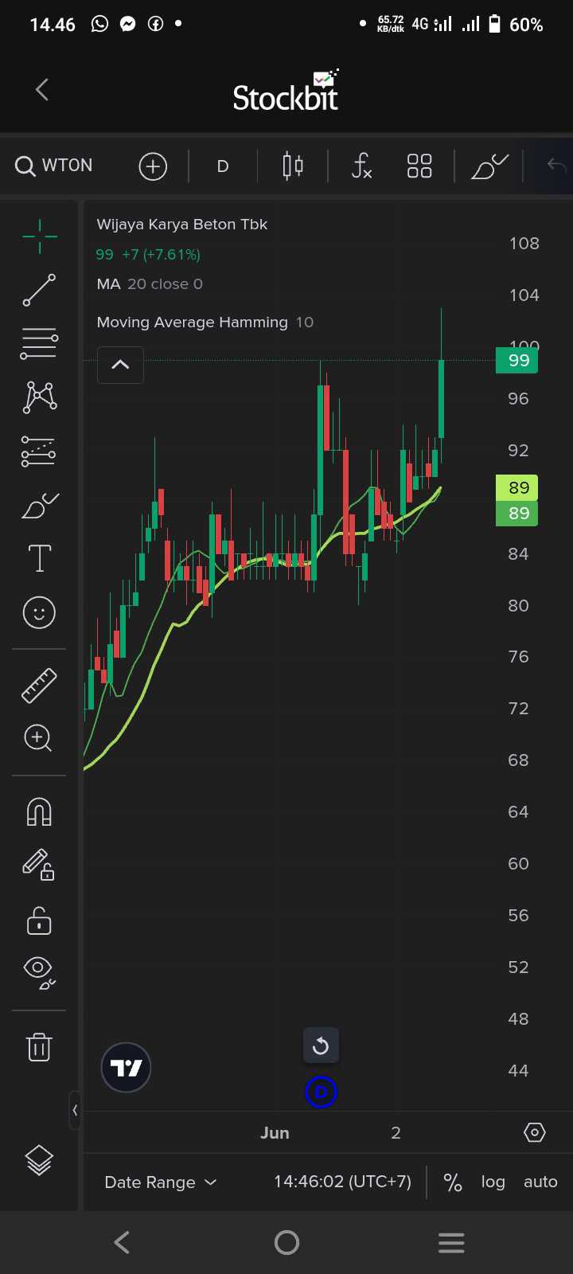Click the Wijaya Karya Beton Tbk title

(x=182, y=225)
